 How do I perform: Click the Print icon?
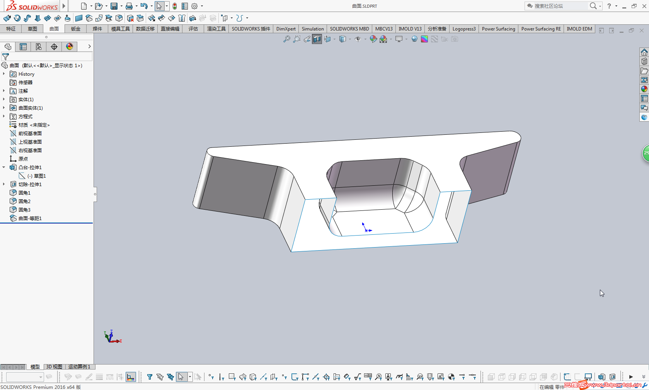point(129,6)
